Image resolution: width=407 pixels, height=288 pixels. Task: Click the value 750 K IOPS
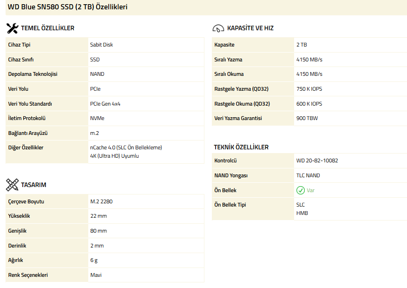click(309, 89)
